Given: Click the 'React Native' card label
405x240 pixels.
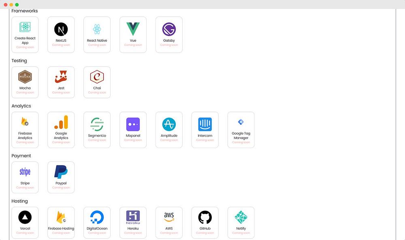Looking at the screenshot, I should (x=97, y=41).
